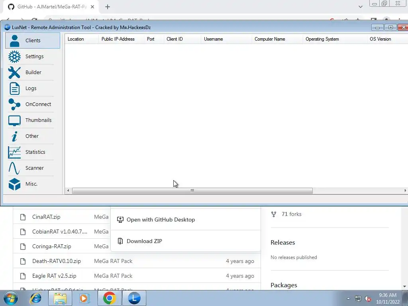The image size is (408, 306).
Task: Sort clients by Username column
Action: pyautogui.click(x=226, y=39)
